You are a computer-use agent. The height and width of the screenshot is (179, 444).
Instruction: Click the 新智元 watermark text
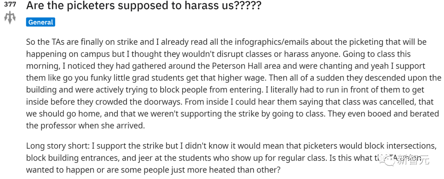413,161
